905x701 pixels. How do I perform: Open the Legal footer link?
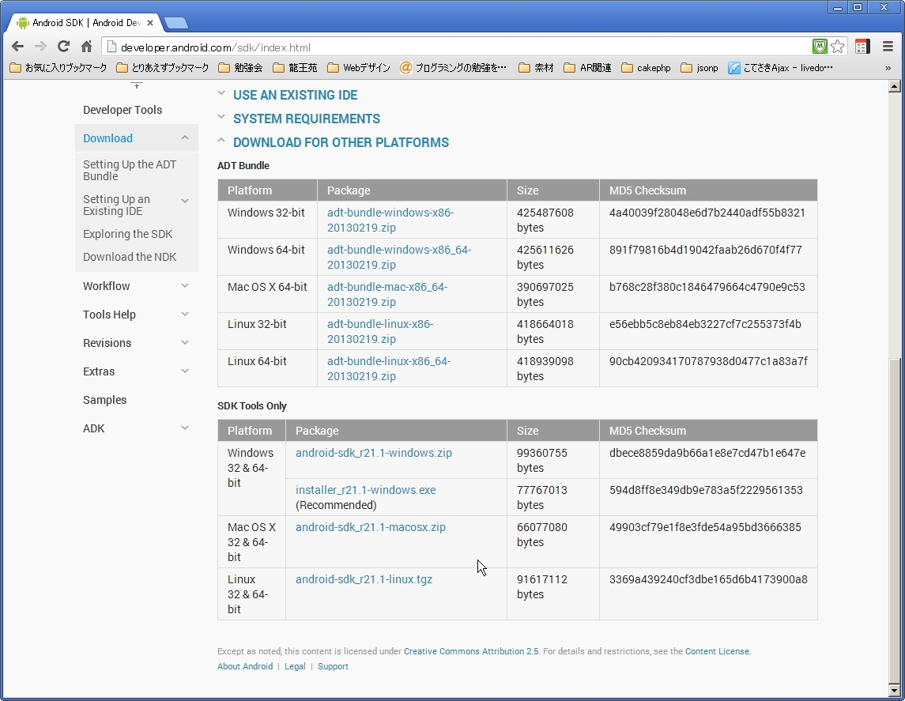point(295,666)
